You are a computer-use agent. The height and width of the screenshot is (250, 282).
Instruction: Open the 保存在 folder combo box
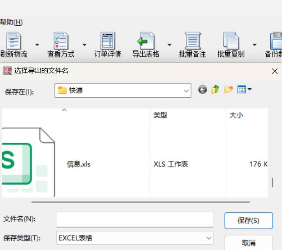123,91
